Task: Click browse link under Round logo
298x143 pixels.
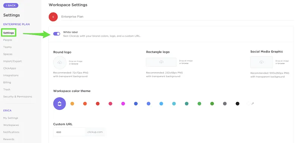Action: [x=75, y=64]
